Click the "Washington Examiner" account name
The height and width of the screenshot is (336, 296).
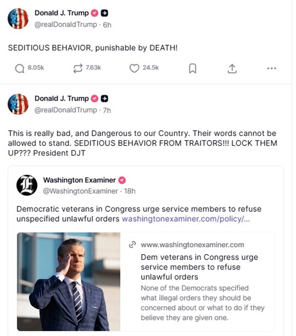click(x=79, y=180)
